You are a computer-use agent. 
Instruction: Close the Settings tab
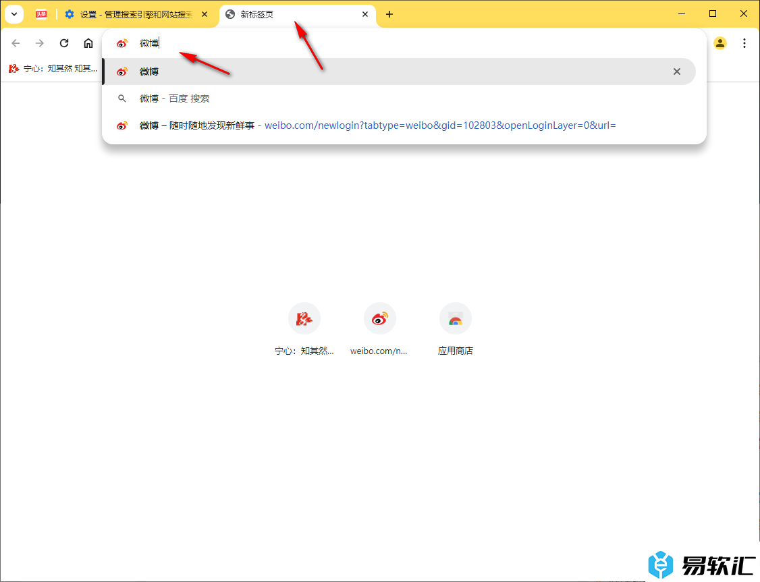click(205, 15)
